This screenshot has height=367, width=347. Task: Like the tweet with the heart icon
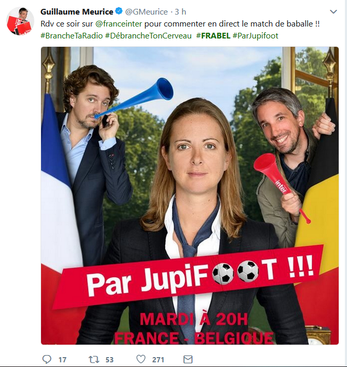point(141,359)
